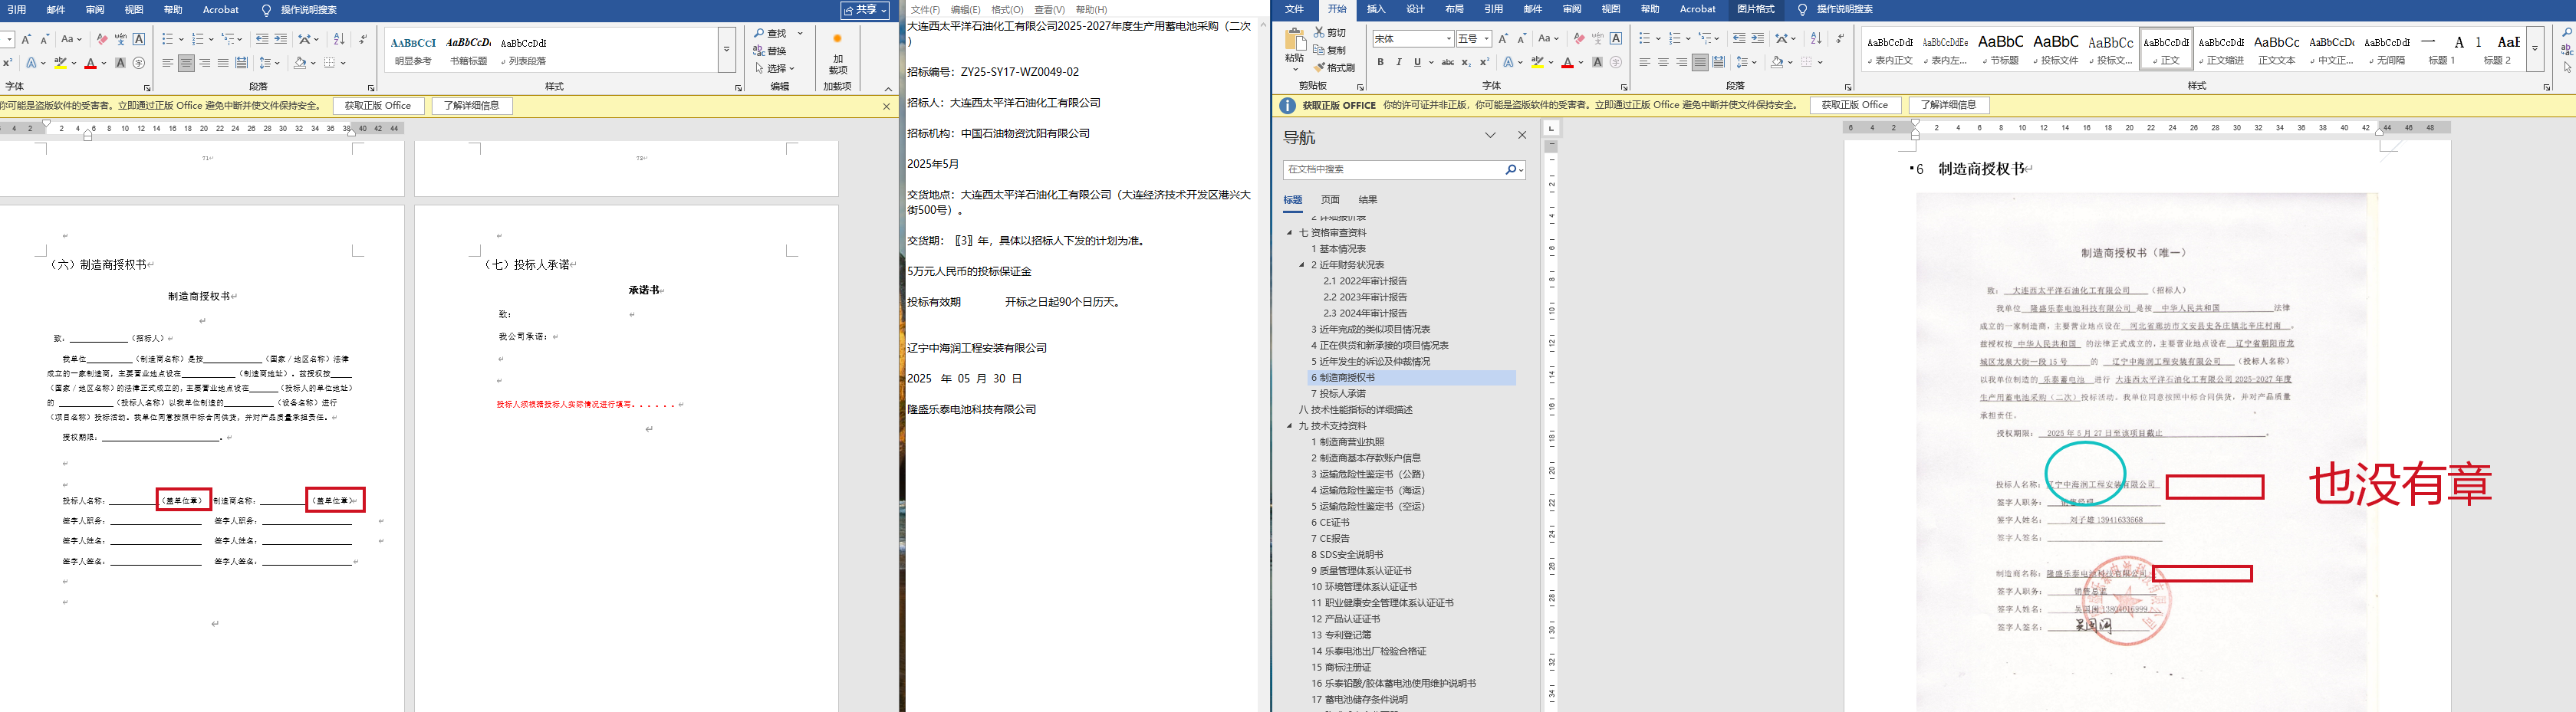The image size is (2576, 712).
Task: Toggle Center alignment in left Word window
Action: (x=186, y=63)
